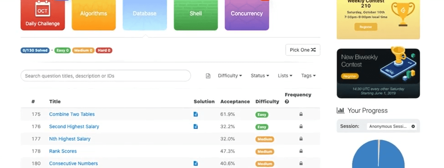Open the Concurrency category tab
The image size is (444, 168).
point(247,14)
